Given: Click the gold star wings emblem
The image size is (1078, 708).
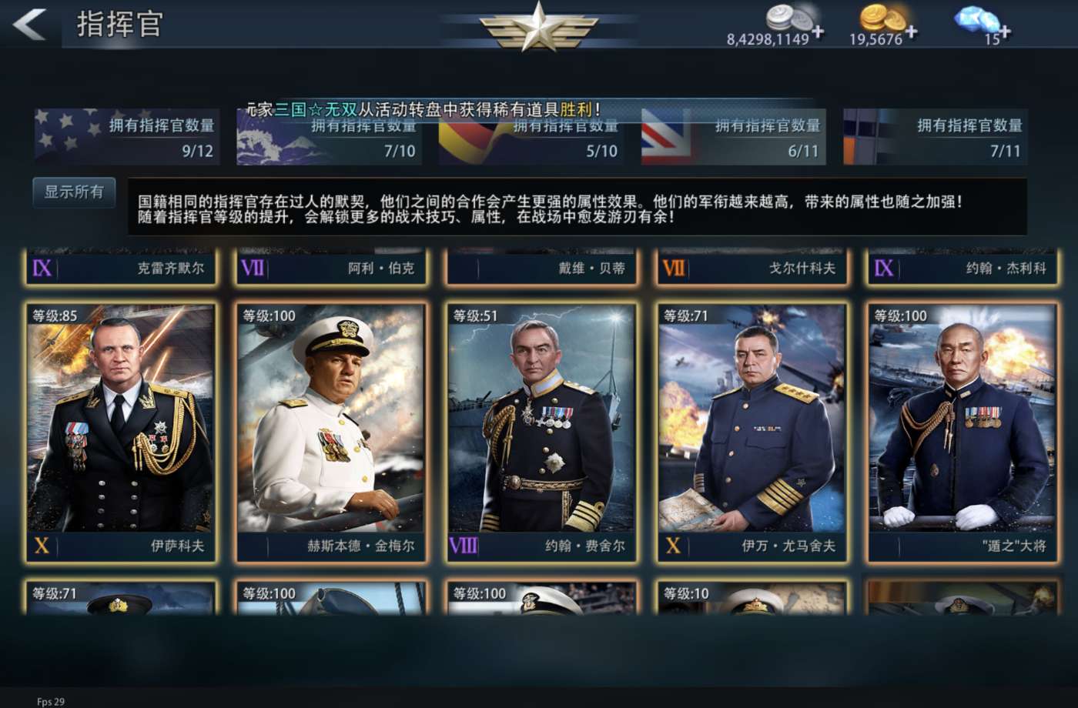Looking at the screenshot, I should pos(538,27).
